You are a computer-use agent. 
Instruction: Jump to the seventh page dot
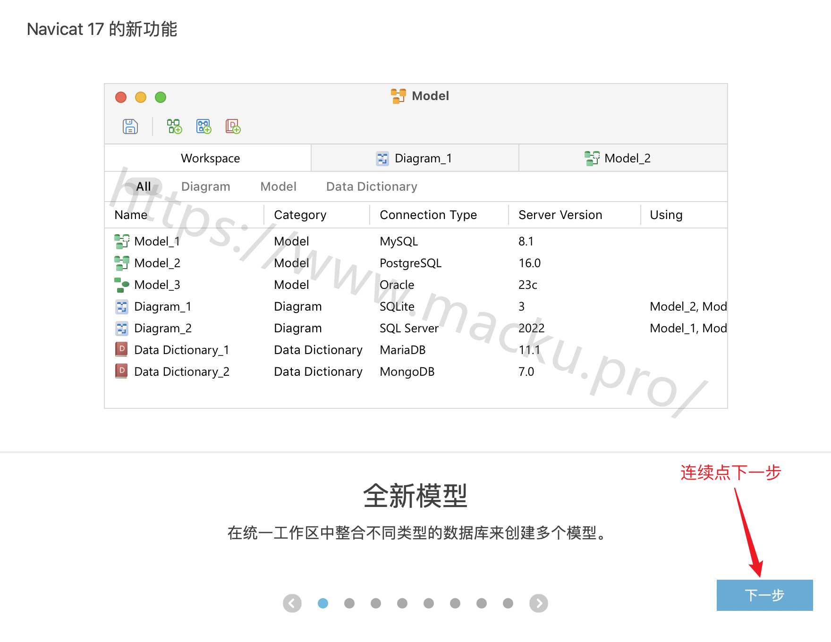tap(482, 603)
